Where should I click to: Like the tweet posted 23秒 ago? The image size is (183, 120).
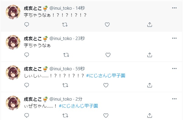[108, 55]
